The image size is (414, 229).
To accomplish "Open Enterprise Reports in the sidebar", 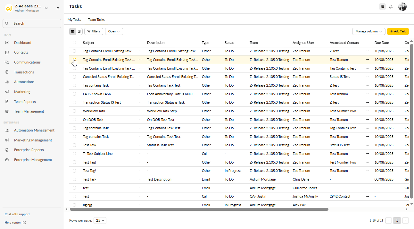I will pos(29,150).
